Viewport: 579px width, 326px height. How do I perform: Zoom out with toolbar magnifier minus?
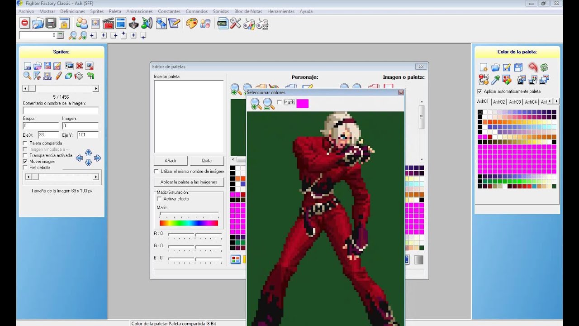click(x=72, y=35)
